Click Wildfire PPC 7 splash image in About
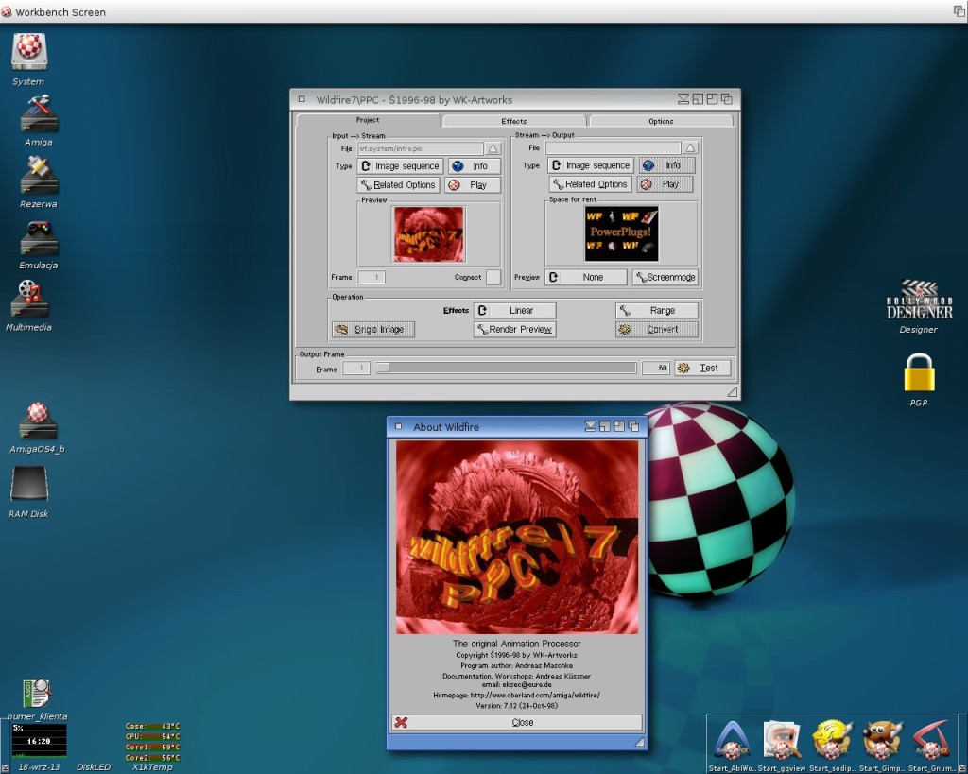Screen dimensions: 968x774 (x=517, y=537)
